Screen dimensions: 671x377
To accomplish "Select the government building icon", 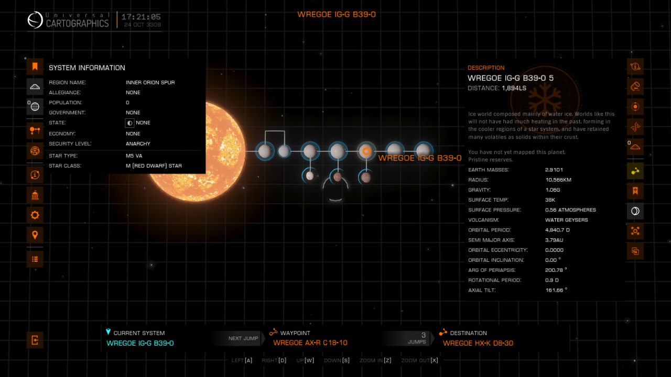I will [35, 195].
